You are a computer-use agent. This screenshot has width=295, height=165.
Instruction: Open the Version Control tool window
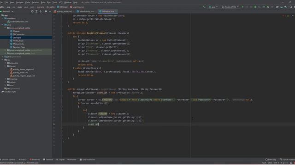pyautogui.click(x=7, y=159)
